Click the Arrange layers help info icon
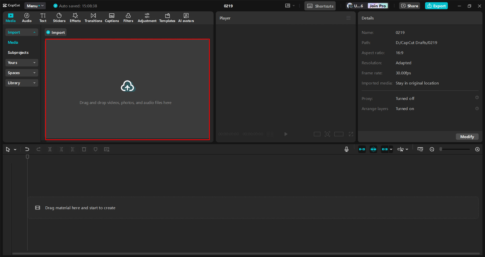Viewport: 485px width, 257px height. click(477, 109)
